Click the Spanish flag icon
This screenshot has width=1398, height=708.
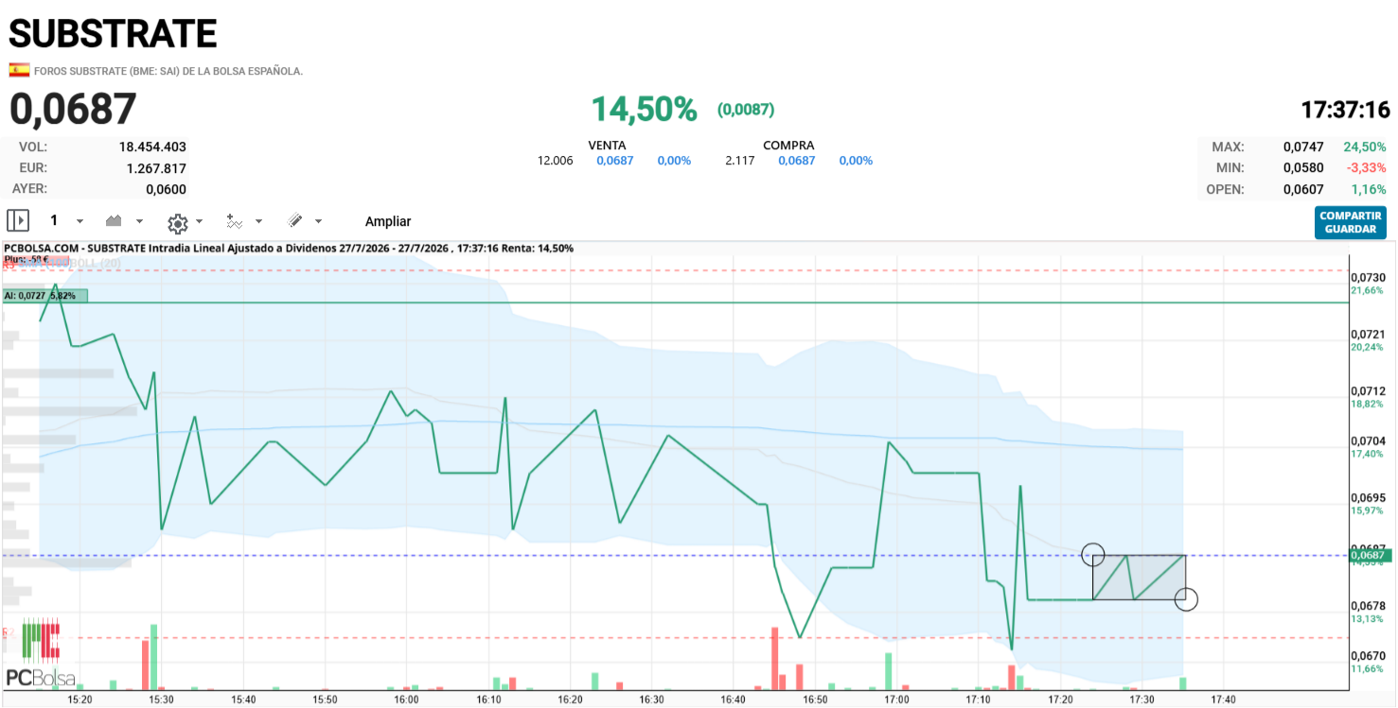[19, 70]
